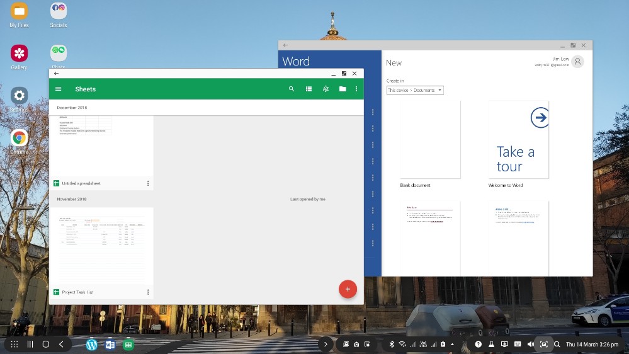Open the file picker folder icon in Sheets
This screenshot has width=629, height=354.
click(343, 89)
